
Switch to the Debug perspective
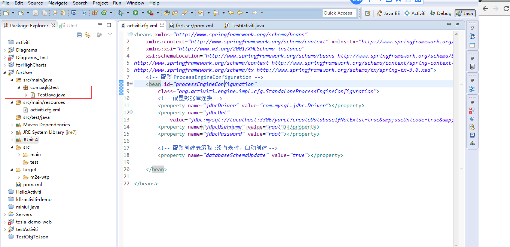(441, 13)
